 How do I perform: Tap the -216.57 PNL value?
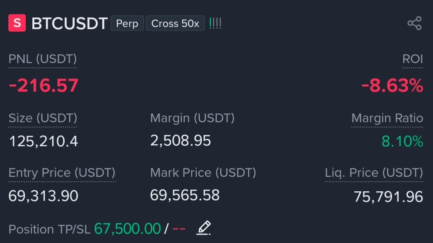(44, 85)
